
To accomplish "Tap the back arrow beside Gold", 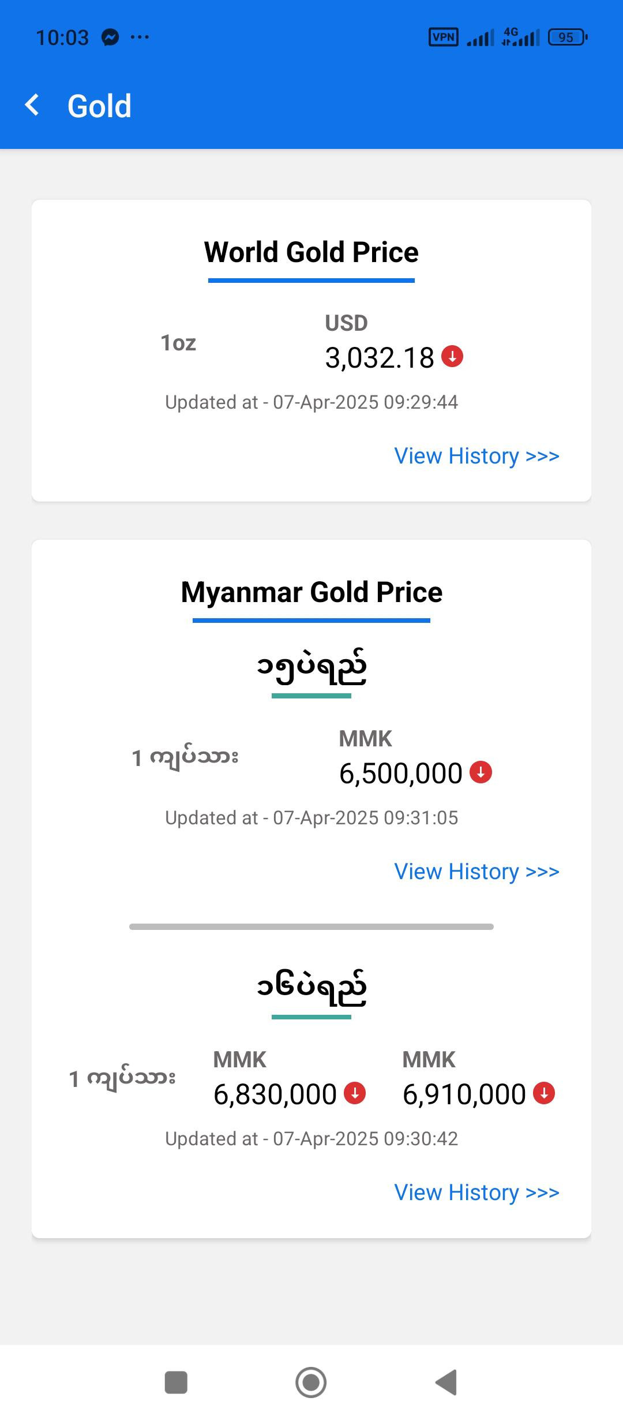I will coord(33,105).
